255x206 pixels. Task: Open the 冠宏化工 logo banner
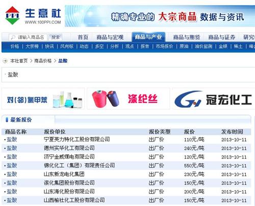pos(214,99)
